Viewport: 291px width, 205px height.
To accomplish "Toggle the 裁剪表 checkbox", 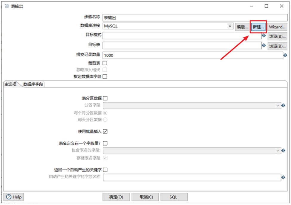I will (105, 63).
